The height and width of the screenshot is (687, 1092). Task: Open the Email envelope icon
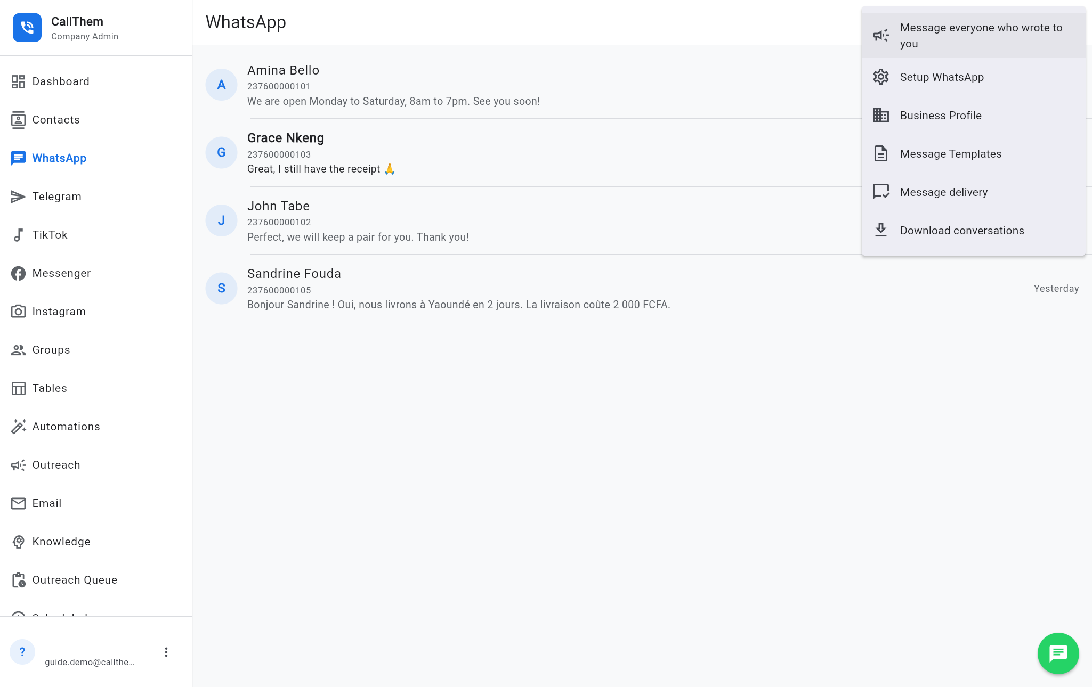(18, 503)
